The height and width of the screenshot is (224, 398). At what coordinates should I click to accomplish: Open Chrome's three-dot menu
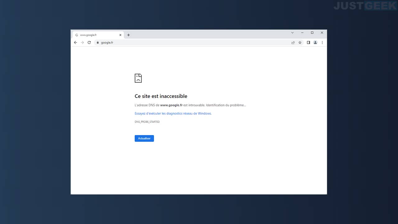pos(322,43)
